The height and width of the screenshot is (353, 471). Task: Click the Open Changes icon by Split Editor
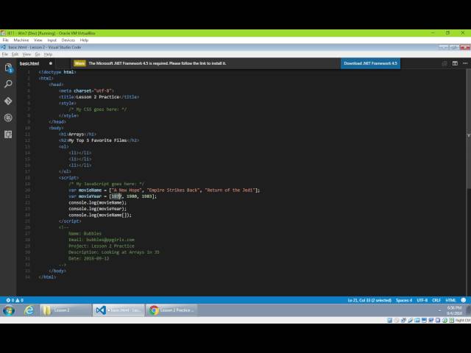pos(445,63)
